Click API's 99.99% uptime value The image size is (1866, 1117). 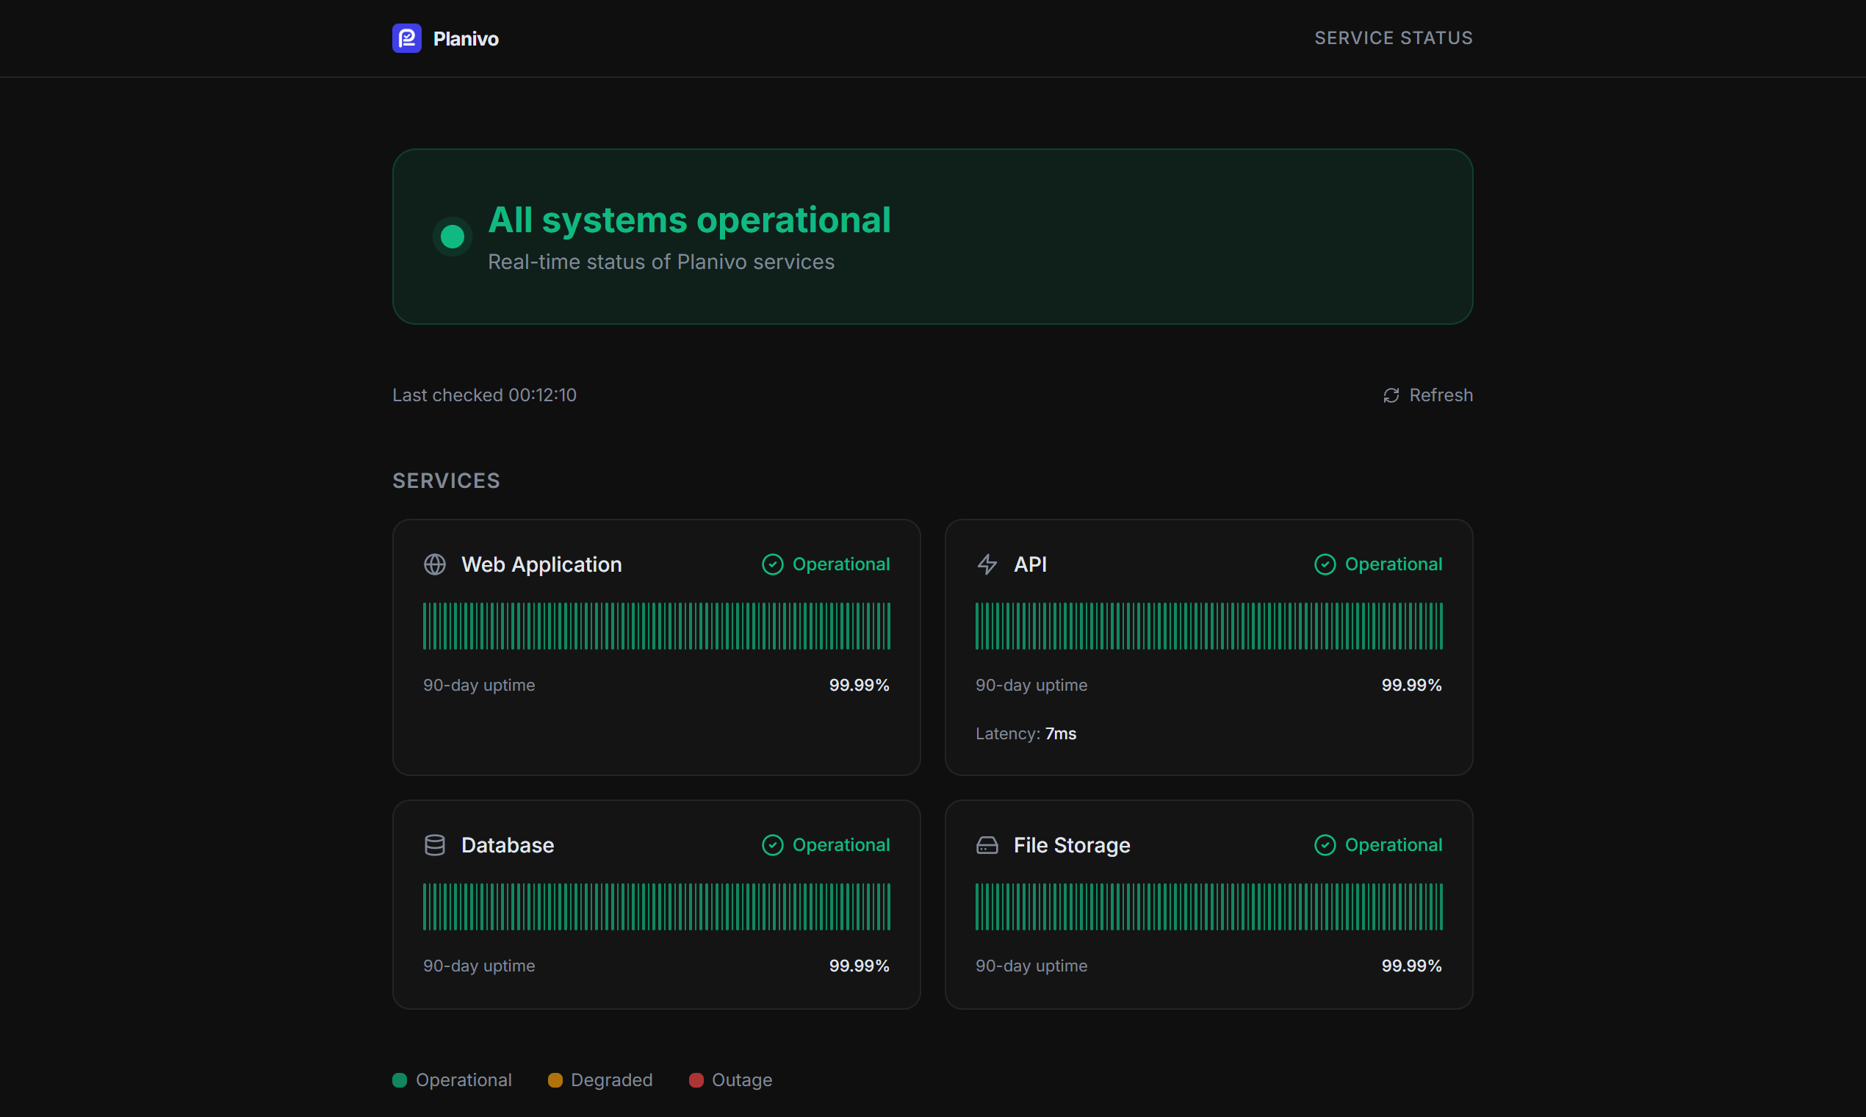click(x=1411, y=685)
